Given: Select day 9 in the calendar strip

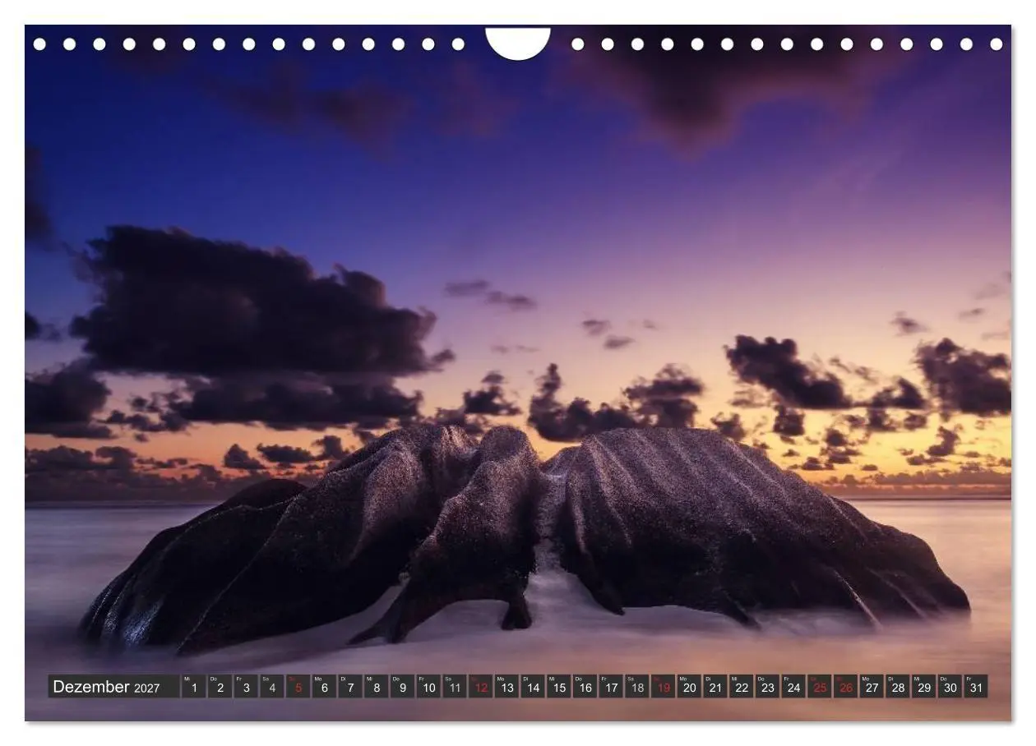Looking at the screenshot, I should (402, 687).
